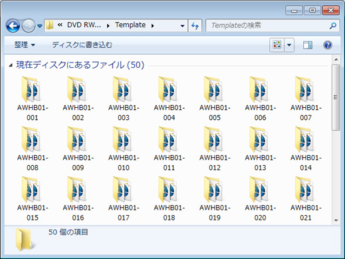Open folder AWHB01-001
Image resolution: width=345 pixels, height=259 pixels.
[33, 99]
